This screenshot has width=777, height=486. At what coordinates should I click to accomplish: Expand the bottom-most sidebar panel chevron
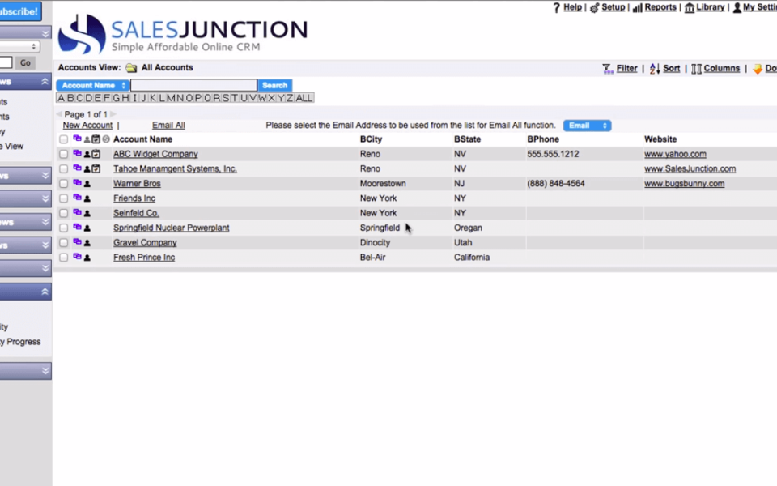click(45, 370)
